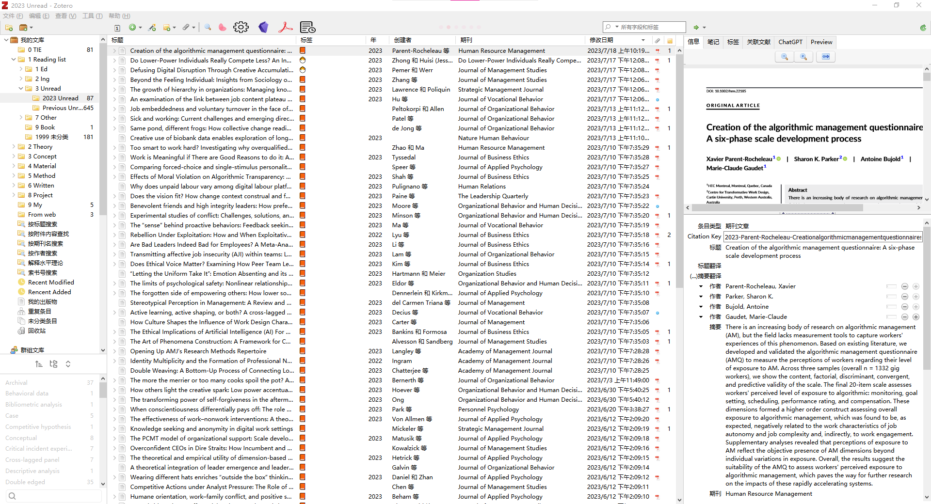The height and width of the screenshot is (504, 931).
Task: Zoom in the PDF preview
Action: point(803,57)
